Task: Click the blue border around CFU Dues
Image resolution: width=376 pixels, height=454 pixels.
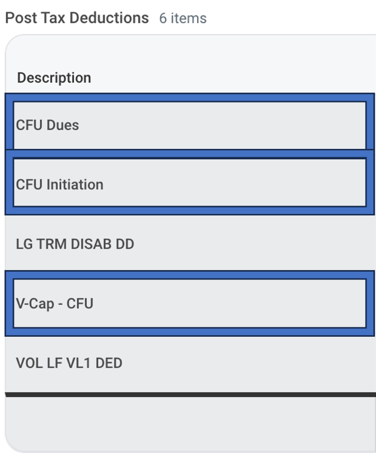Action: click(x=190, y=98)
